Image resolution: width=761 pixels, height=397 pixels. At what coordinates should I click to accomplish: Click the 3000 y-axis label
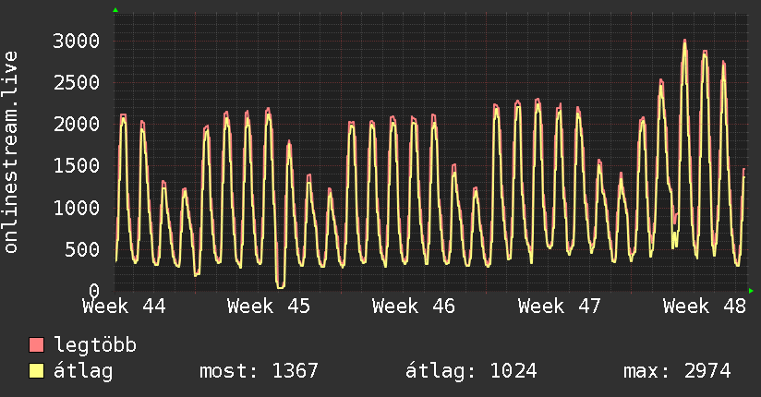pos(77,41)
